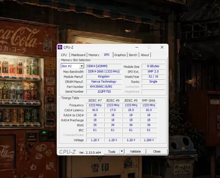Click the JEDEC #7 column header
The image size is (220, 178).
95,101
